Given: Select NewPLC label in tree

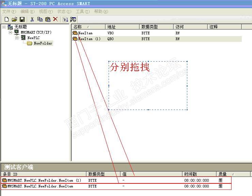Looking at the screenshot, I should 33,38.
